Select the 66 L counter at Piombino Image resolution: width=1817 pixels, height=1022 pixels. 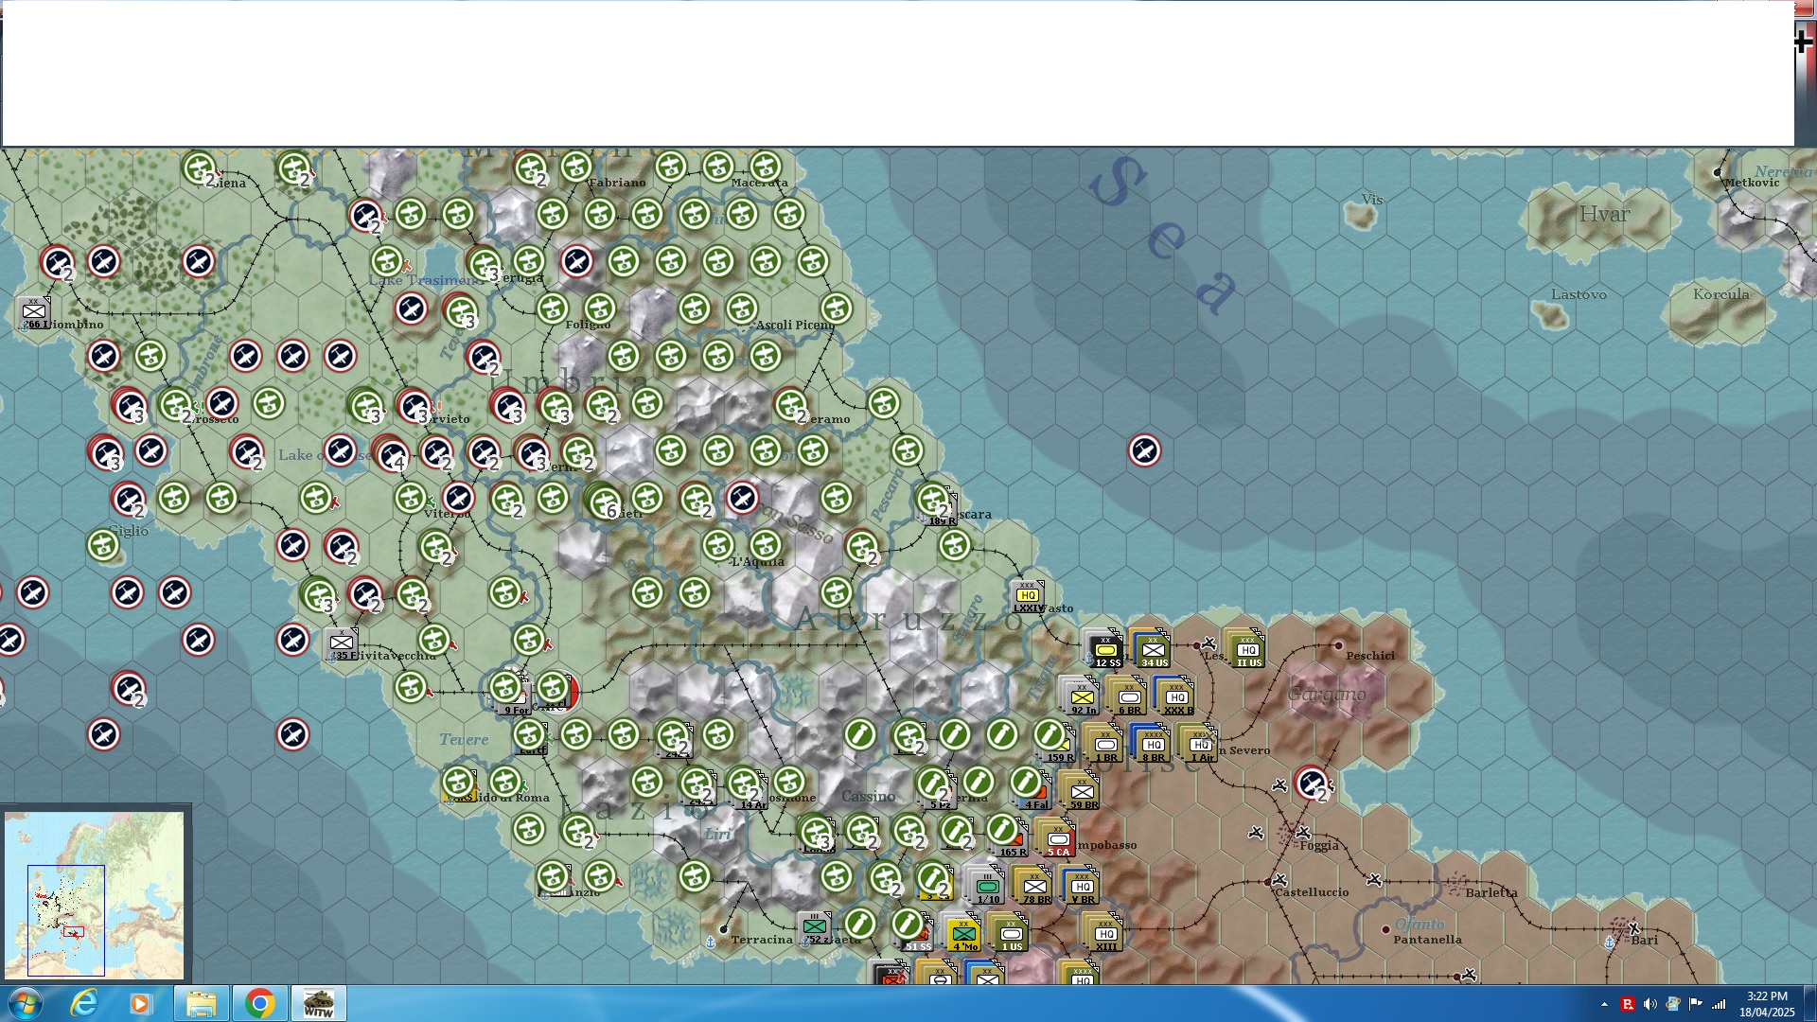point(34,313)
